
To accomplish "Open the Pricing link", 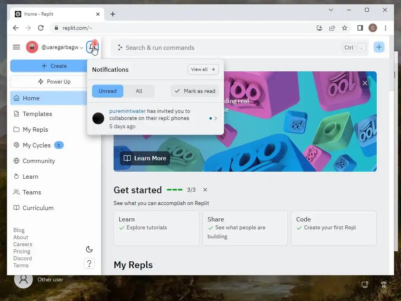I will coord(22,251).
